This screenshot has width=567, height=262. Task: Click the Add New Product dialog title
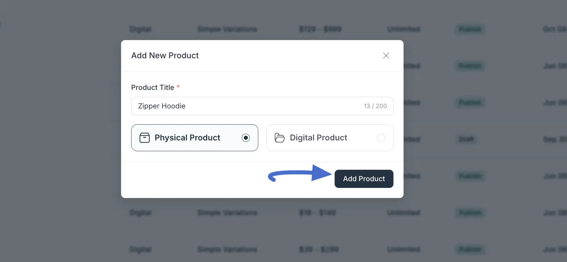(165, 55)
